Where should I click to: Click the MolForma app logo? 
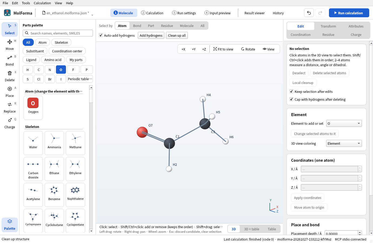point(7,13)
